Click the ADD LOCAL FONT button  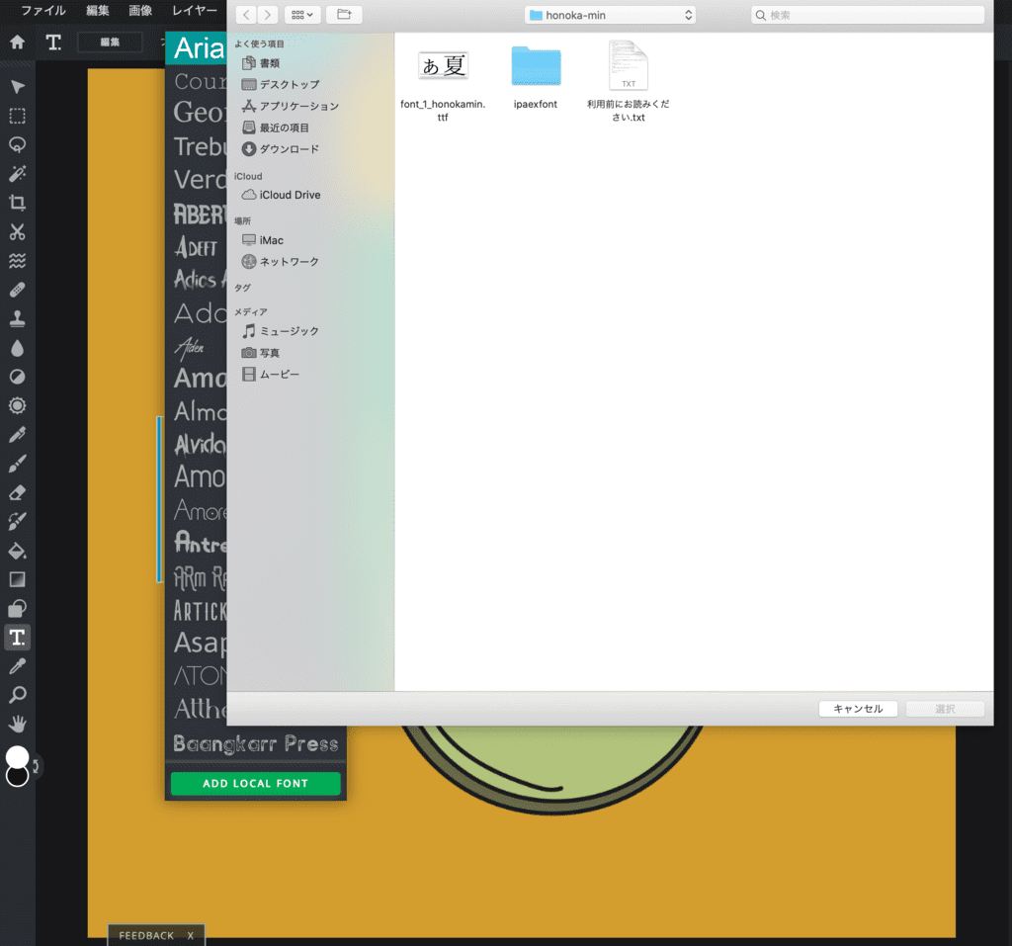(255, 783)
